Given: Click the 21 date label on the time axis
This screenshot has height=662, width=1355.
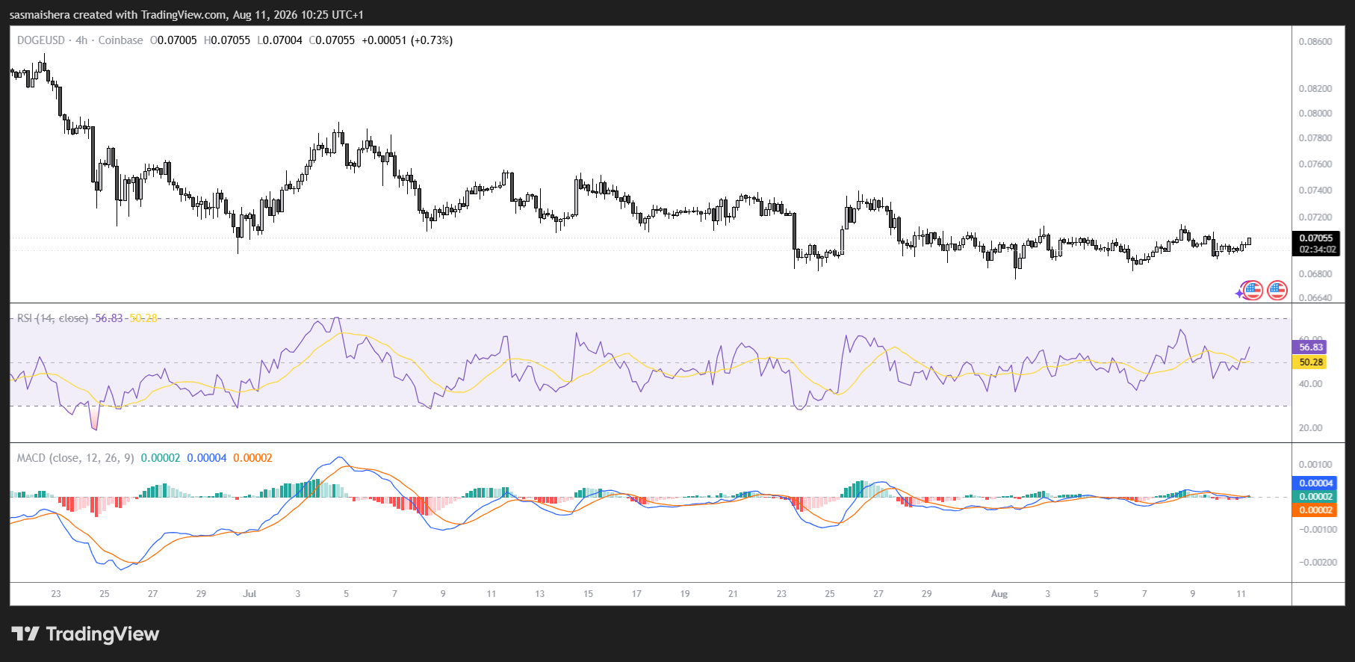Looking at the screenshot, I should (x=733, y=594).
